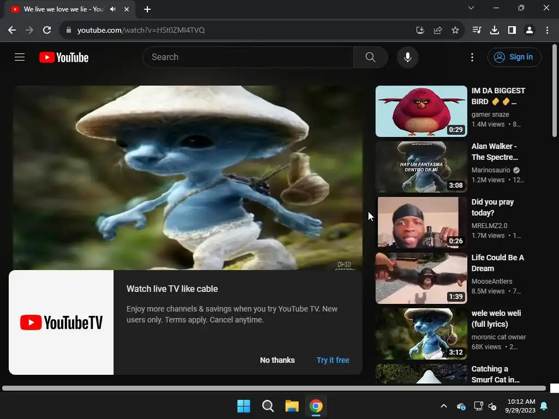Open taskbar Search
The width and height of the screenshot is (559, 419).
click(x=267, y=406)
